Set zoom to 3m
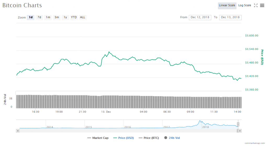This screenshot has height=148, width=268. tap(57, 17)
